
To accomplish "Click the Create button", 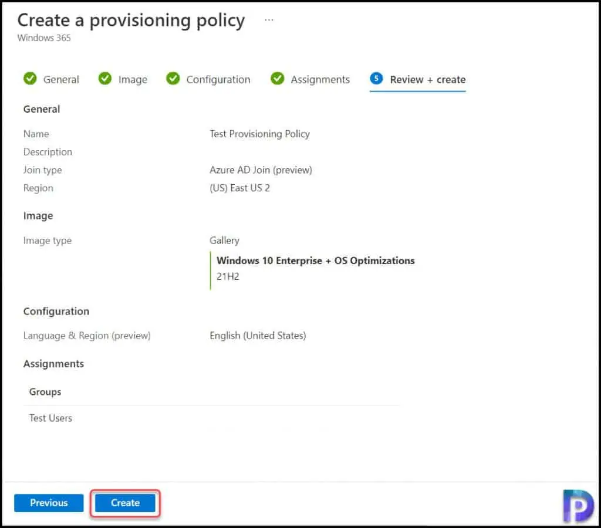I will point(125,503).
